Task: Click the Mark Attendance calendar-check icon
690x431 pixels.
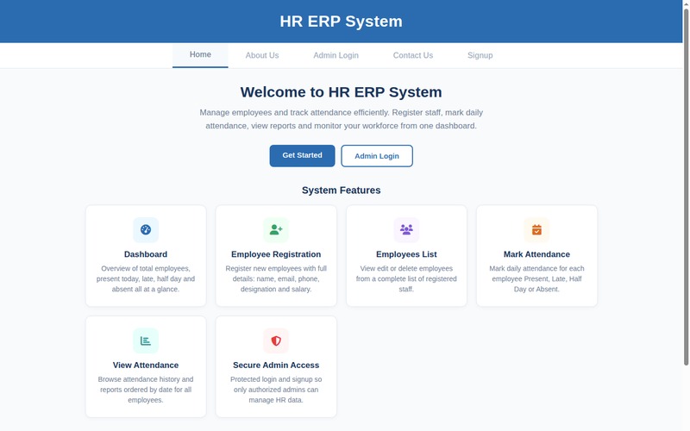Action: pos(536,229)
